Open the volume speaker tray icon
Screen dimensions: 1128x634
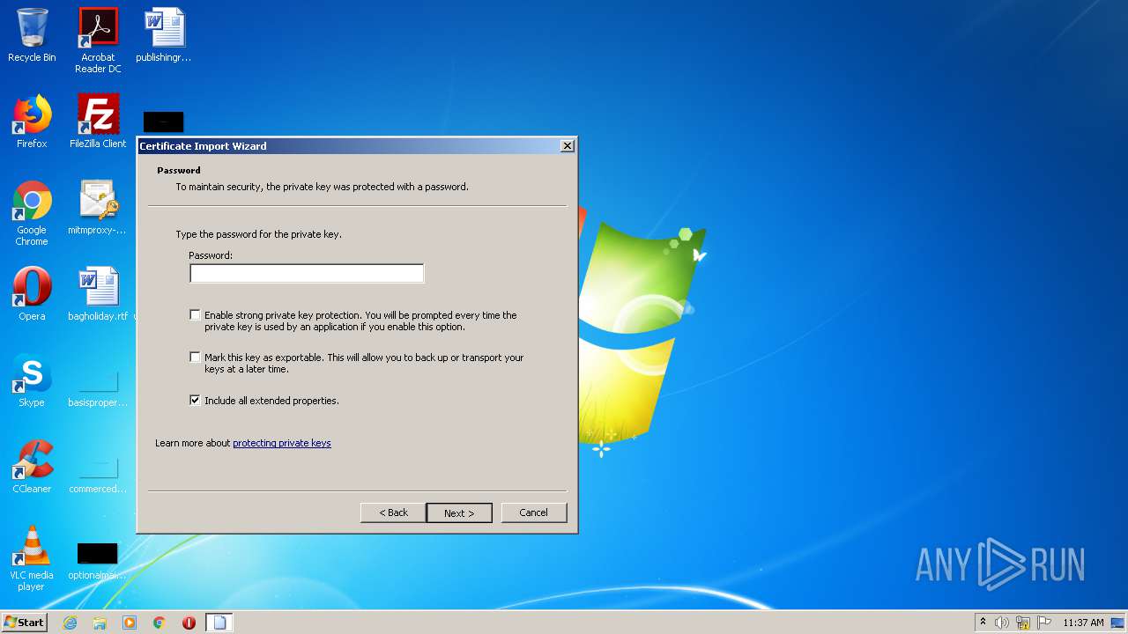tap(1002, 623)
